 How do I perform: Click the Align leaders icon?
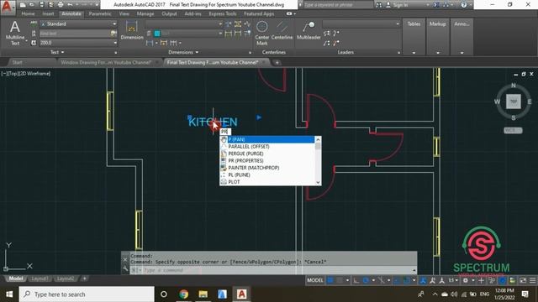[327, 34]
